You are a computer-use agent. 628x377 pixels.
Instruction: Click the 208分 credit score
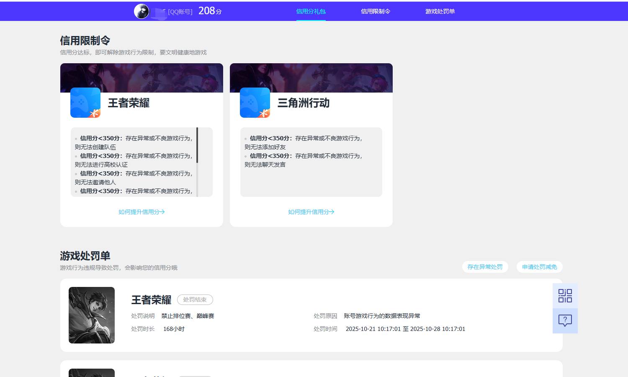pos(210,11)
